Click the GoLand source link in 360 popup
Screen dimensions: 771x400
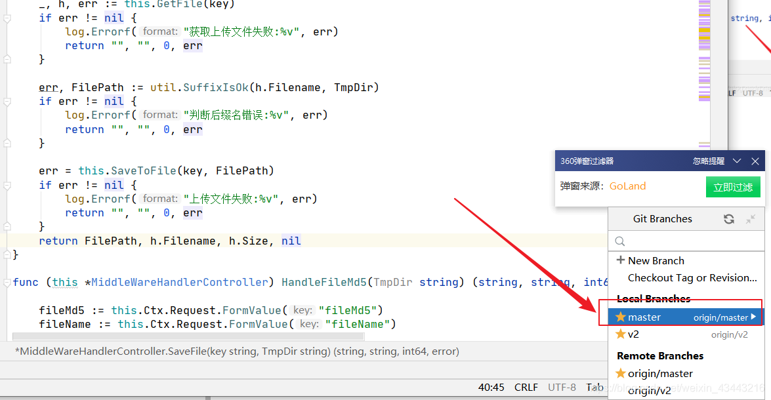point(627,186)
